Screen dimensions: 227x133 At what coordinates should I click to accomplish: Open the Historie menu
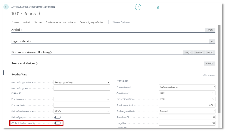(38, 22)
